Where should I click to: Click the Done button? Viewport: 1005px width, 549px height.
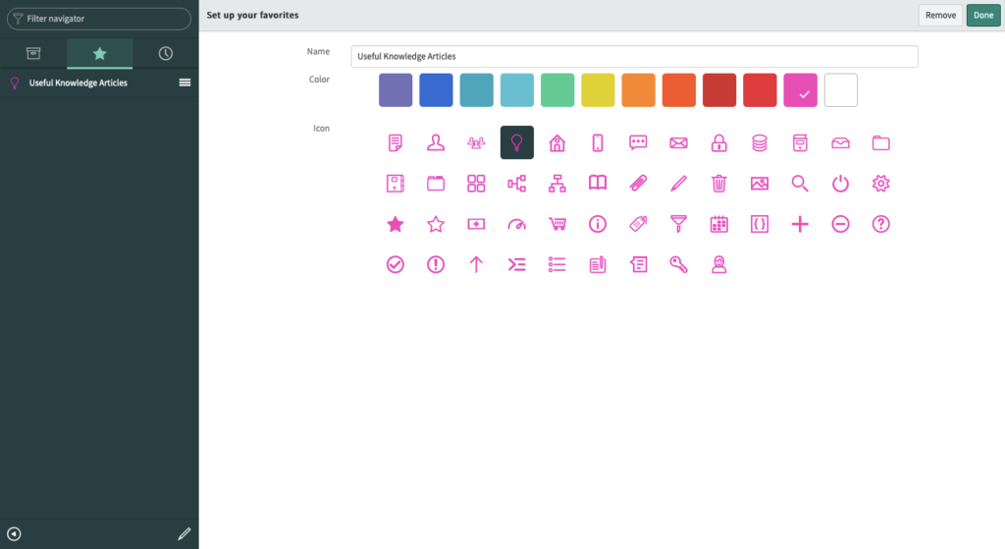coord(983,16)
